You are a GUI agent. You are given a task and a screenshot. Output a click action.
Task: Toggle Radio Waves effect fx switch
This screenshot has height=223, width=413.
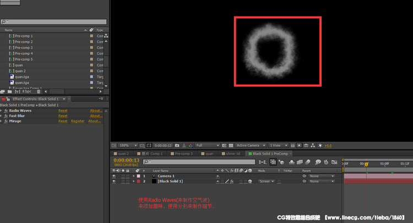tap(6, 110)
